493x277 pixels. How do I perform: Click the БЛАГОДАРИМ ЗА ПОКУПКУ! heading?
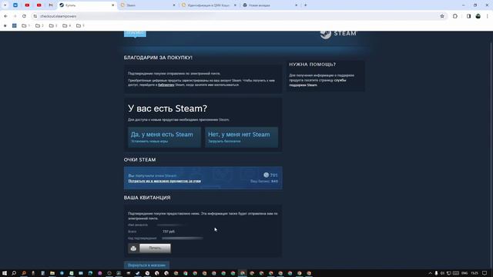tap(158, 58)
